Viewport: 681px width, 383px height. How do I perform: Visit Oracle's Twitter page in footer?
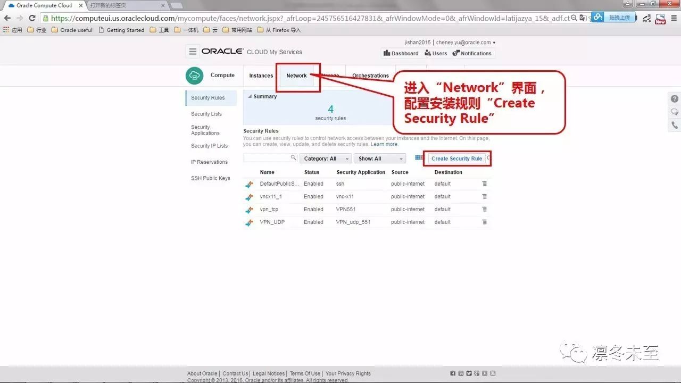pos(469,373)
